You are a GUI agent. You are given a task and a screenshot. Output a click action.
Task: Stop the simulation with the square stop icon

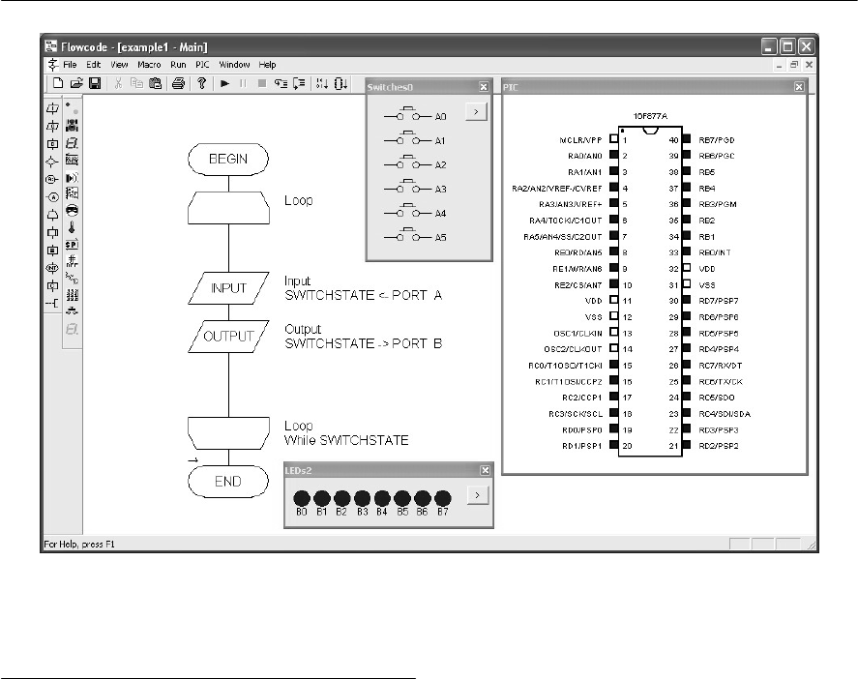point(261,83)
